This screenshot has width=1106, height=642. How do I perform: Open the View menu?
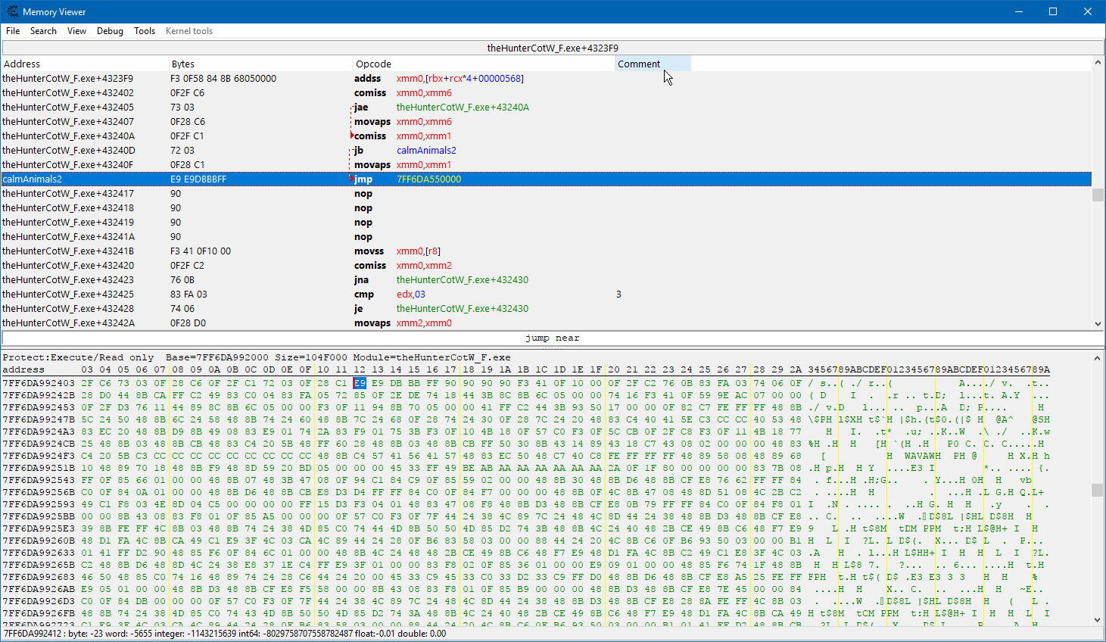76,31
